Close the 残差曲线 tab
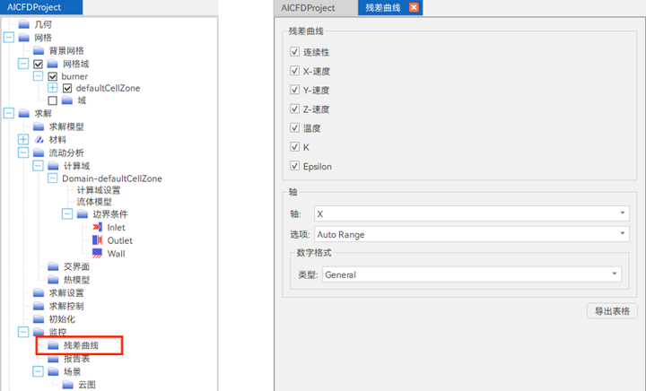This screenshot has height=391, width=646. click(x=414, y=7)
